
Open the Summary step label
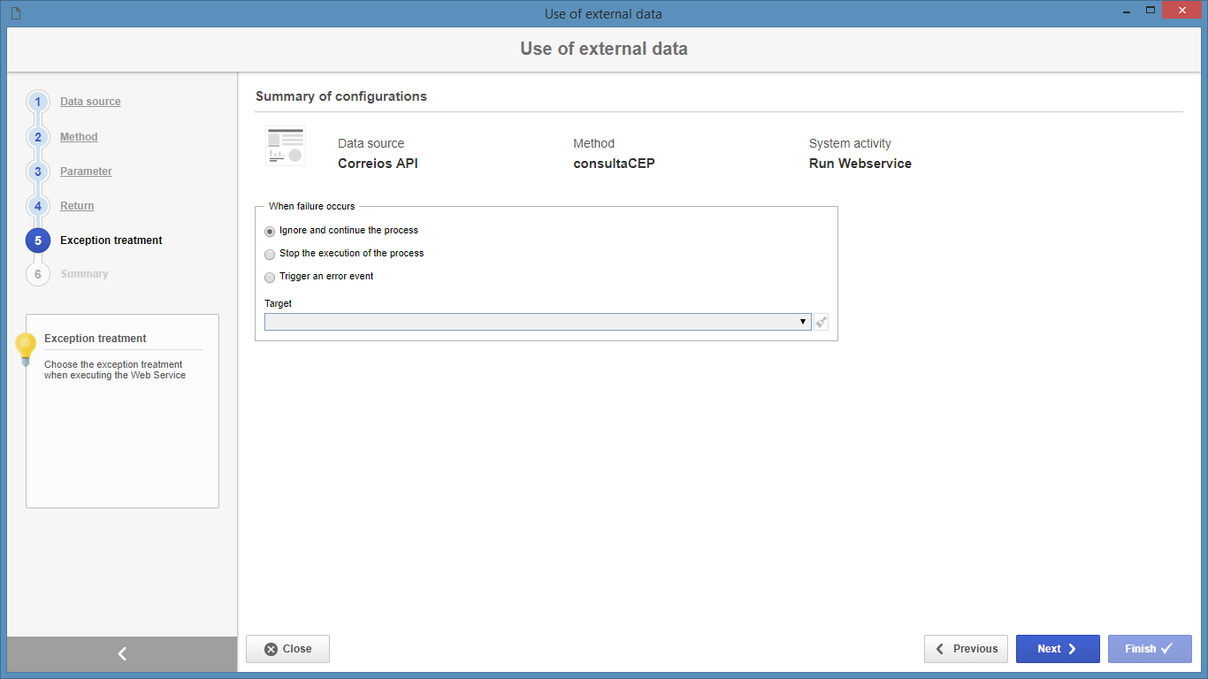click(84, 274)
